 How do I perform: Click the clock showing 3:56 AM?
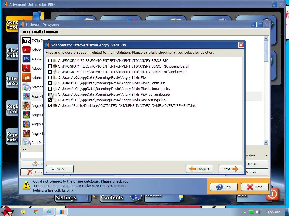pos(273,212)
